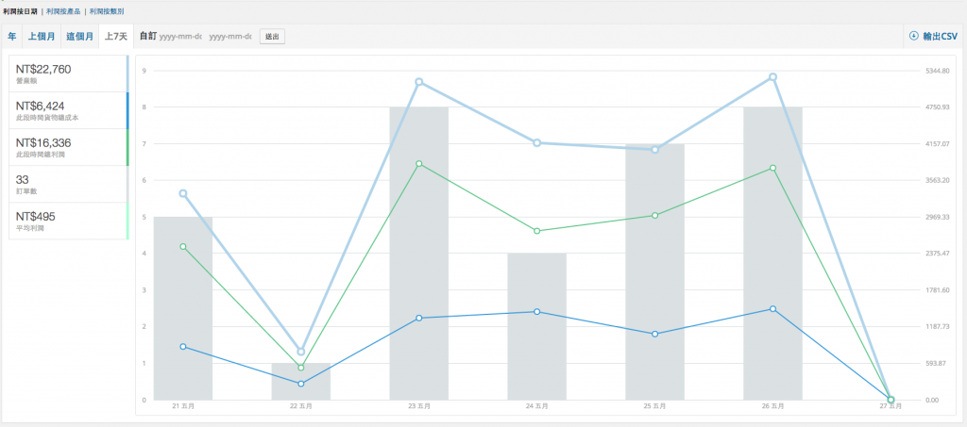Click the thin blue cost point on 21 五月

click(x=183, y=346)
